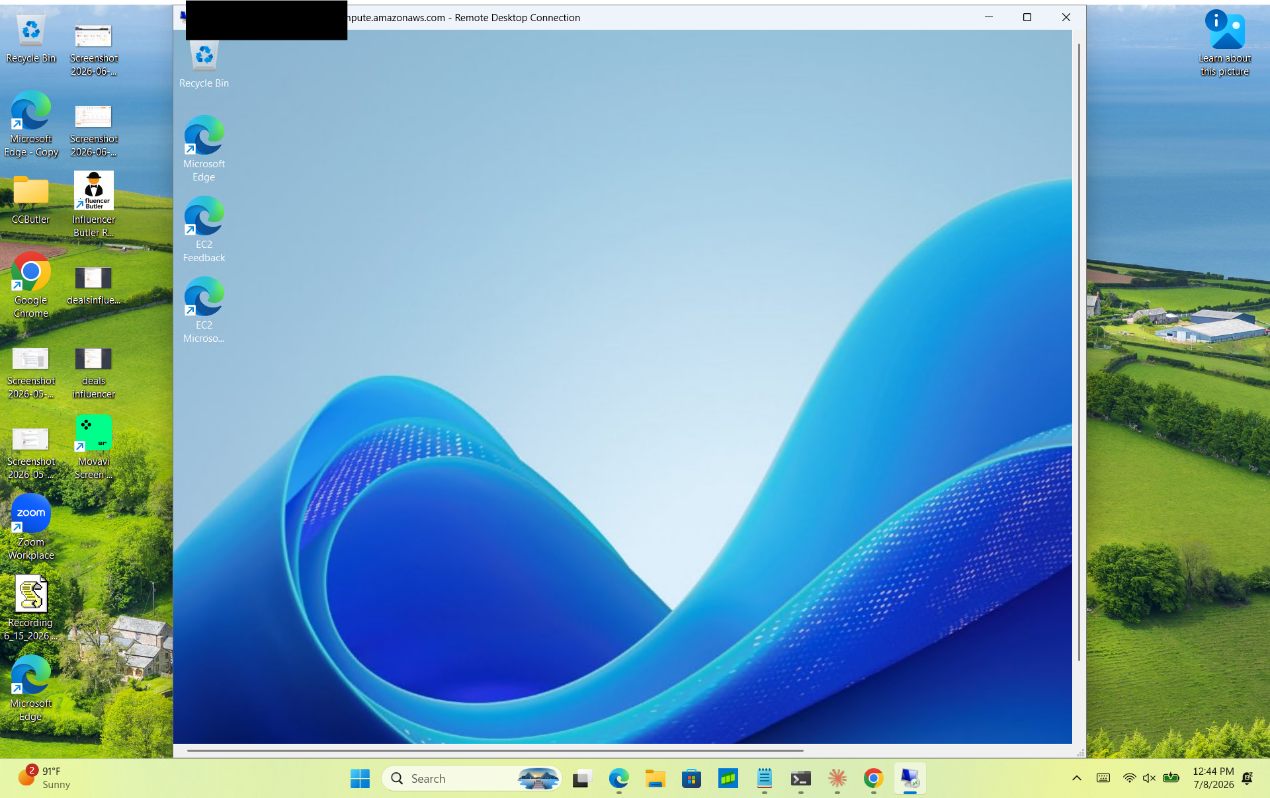Open notification bell in system tray

(x=1248, y=778)
